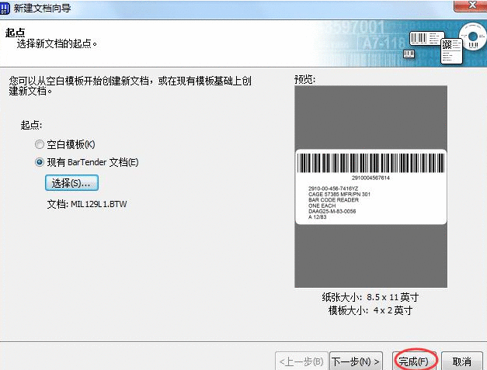
Task: Click the 纸张大小 8.5 x 11 text
Action: (370, 298)
